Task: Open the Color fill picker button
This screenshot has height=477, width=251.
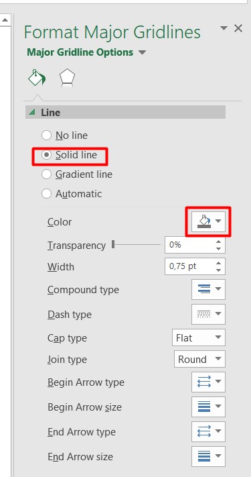Action: [209, 222]
